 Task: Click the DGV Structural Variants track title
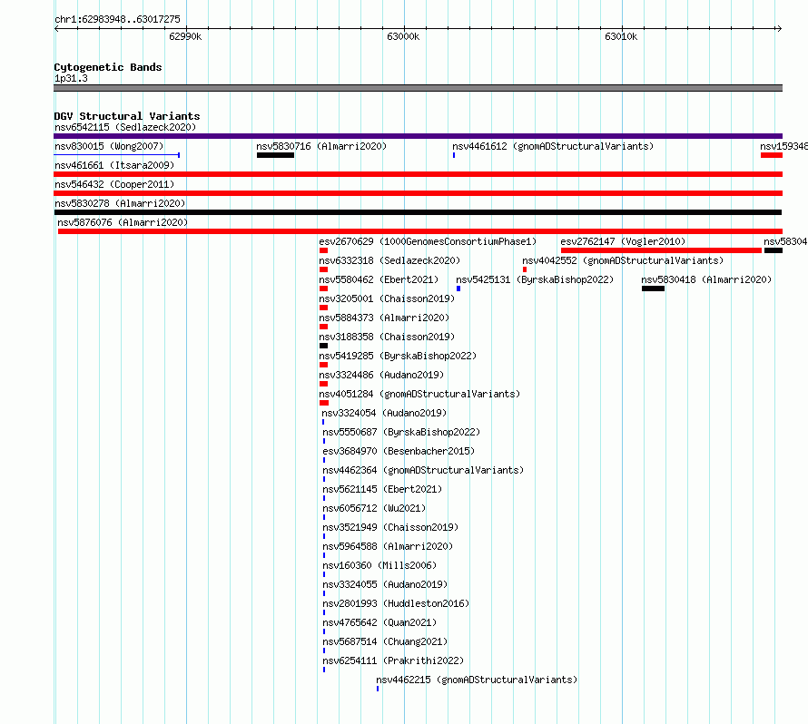(x=127, y=116)
